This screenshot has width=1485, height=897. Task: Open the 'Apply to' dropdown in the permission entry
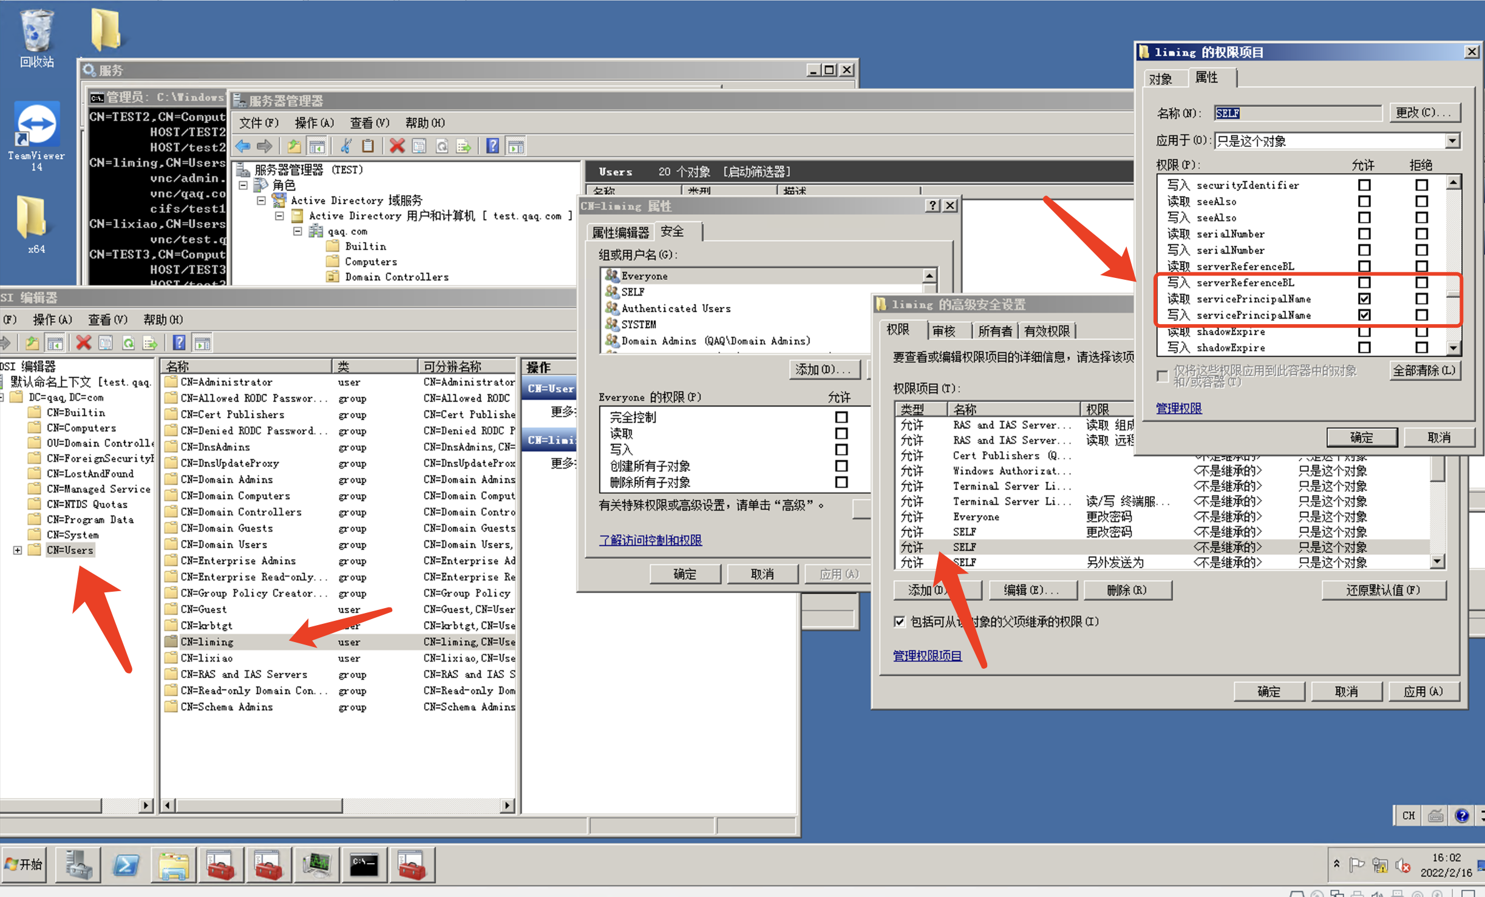pos(1452,141)
